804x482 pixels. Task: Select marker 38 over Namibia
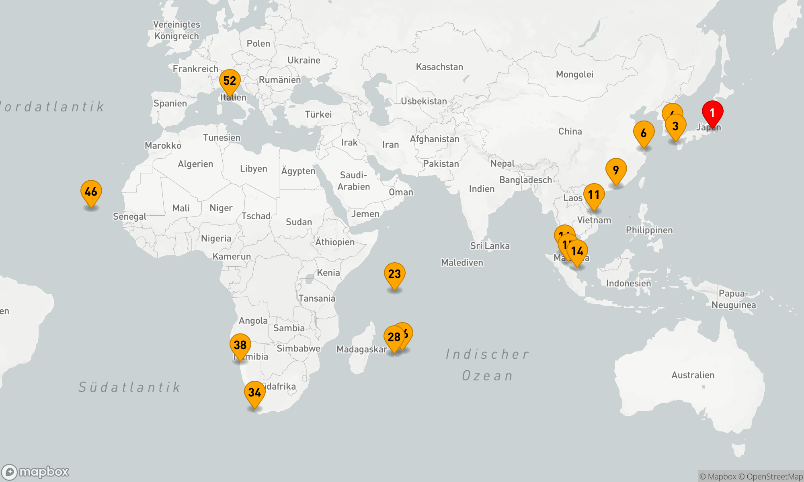click(x=240, y=345)
